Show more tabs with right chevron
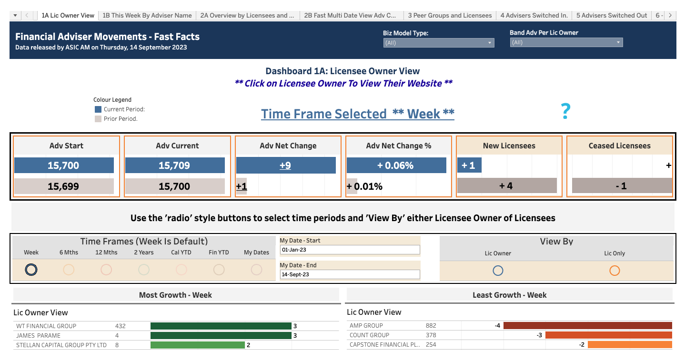This screenshot has width=695, height=350. (670, 15)
